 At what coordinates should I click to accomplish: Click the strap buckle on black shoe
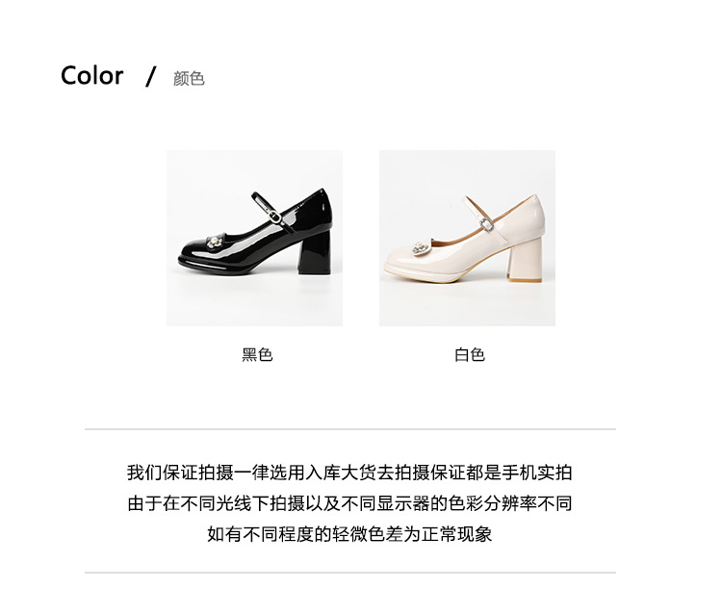(x=275, y=217)
